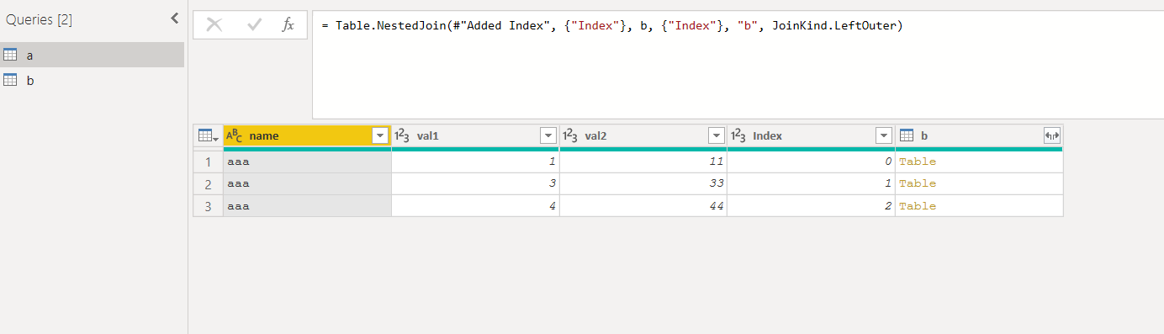The image size is (1164, 334).
Task: Click the val2 cell showing 44
Action: click(x=643, y=206)
